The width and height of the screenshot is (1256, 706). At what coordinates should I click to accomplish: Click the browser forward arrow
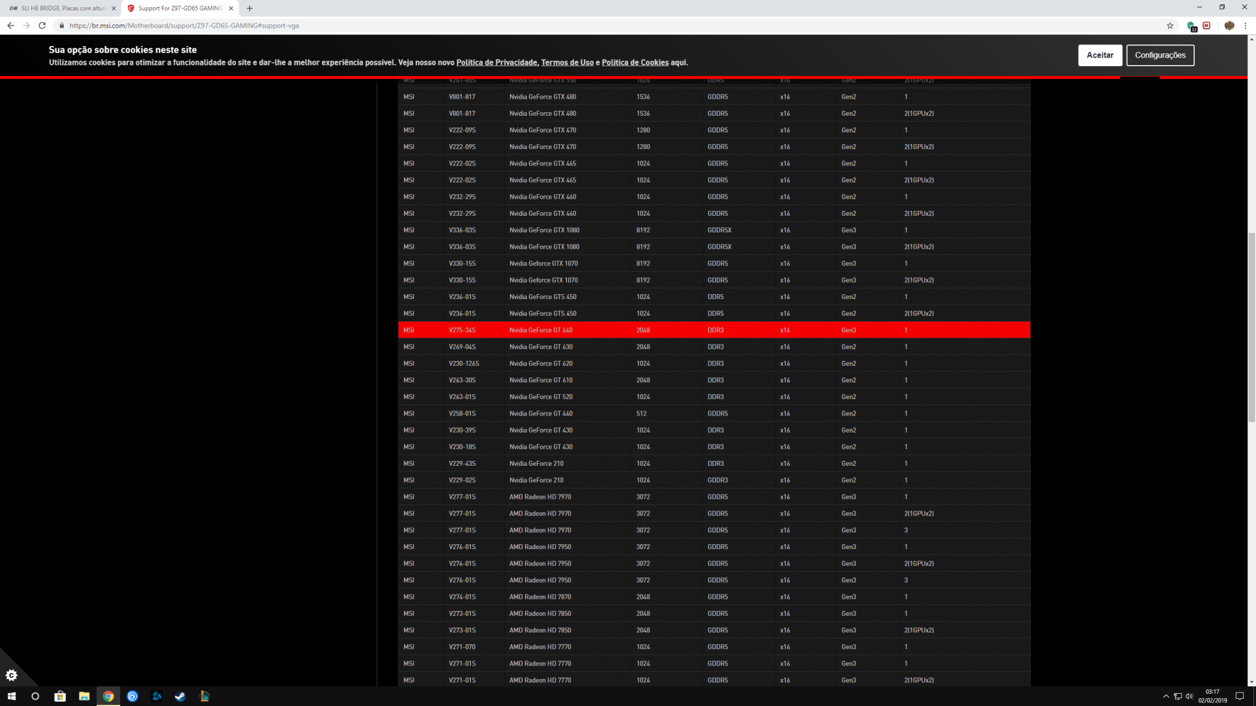coord(26,25)
